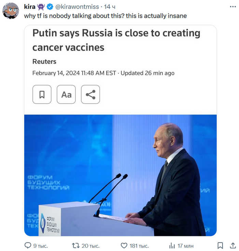
Task: Open the photo of the speaker at podium
Action: (120, 175)
